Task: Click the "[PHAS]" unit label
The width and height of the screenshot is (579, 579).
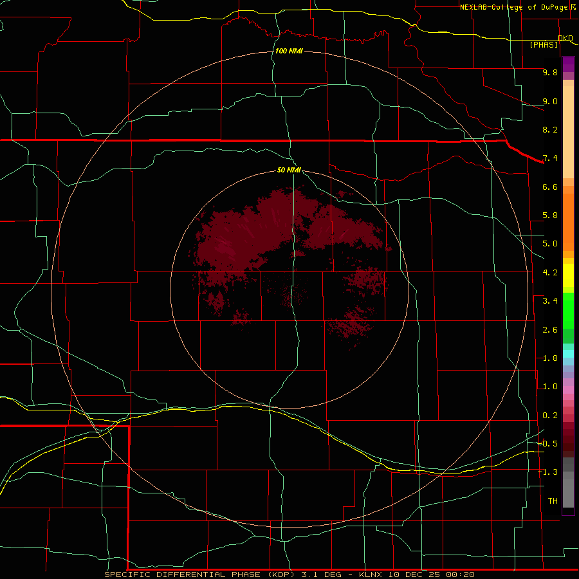Action: pyautogui.click(x=544, y=45)
